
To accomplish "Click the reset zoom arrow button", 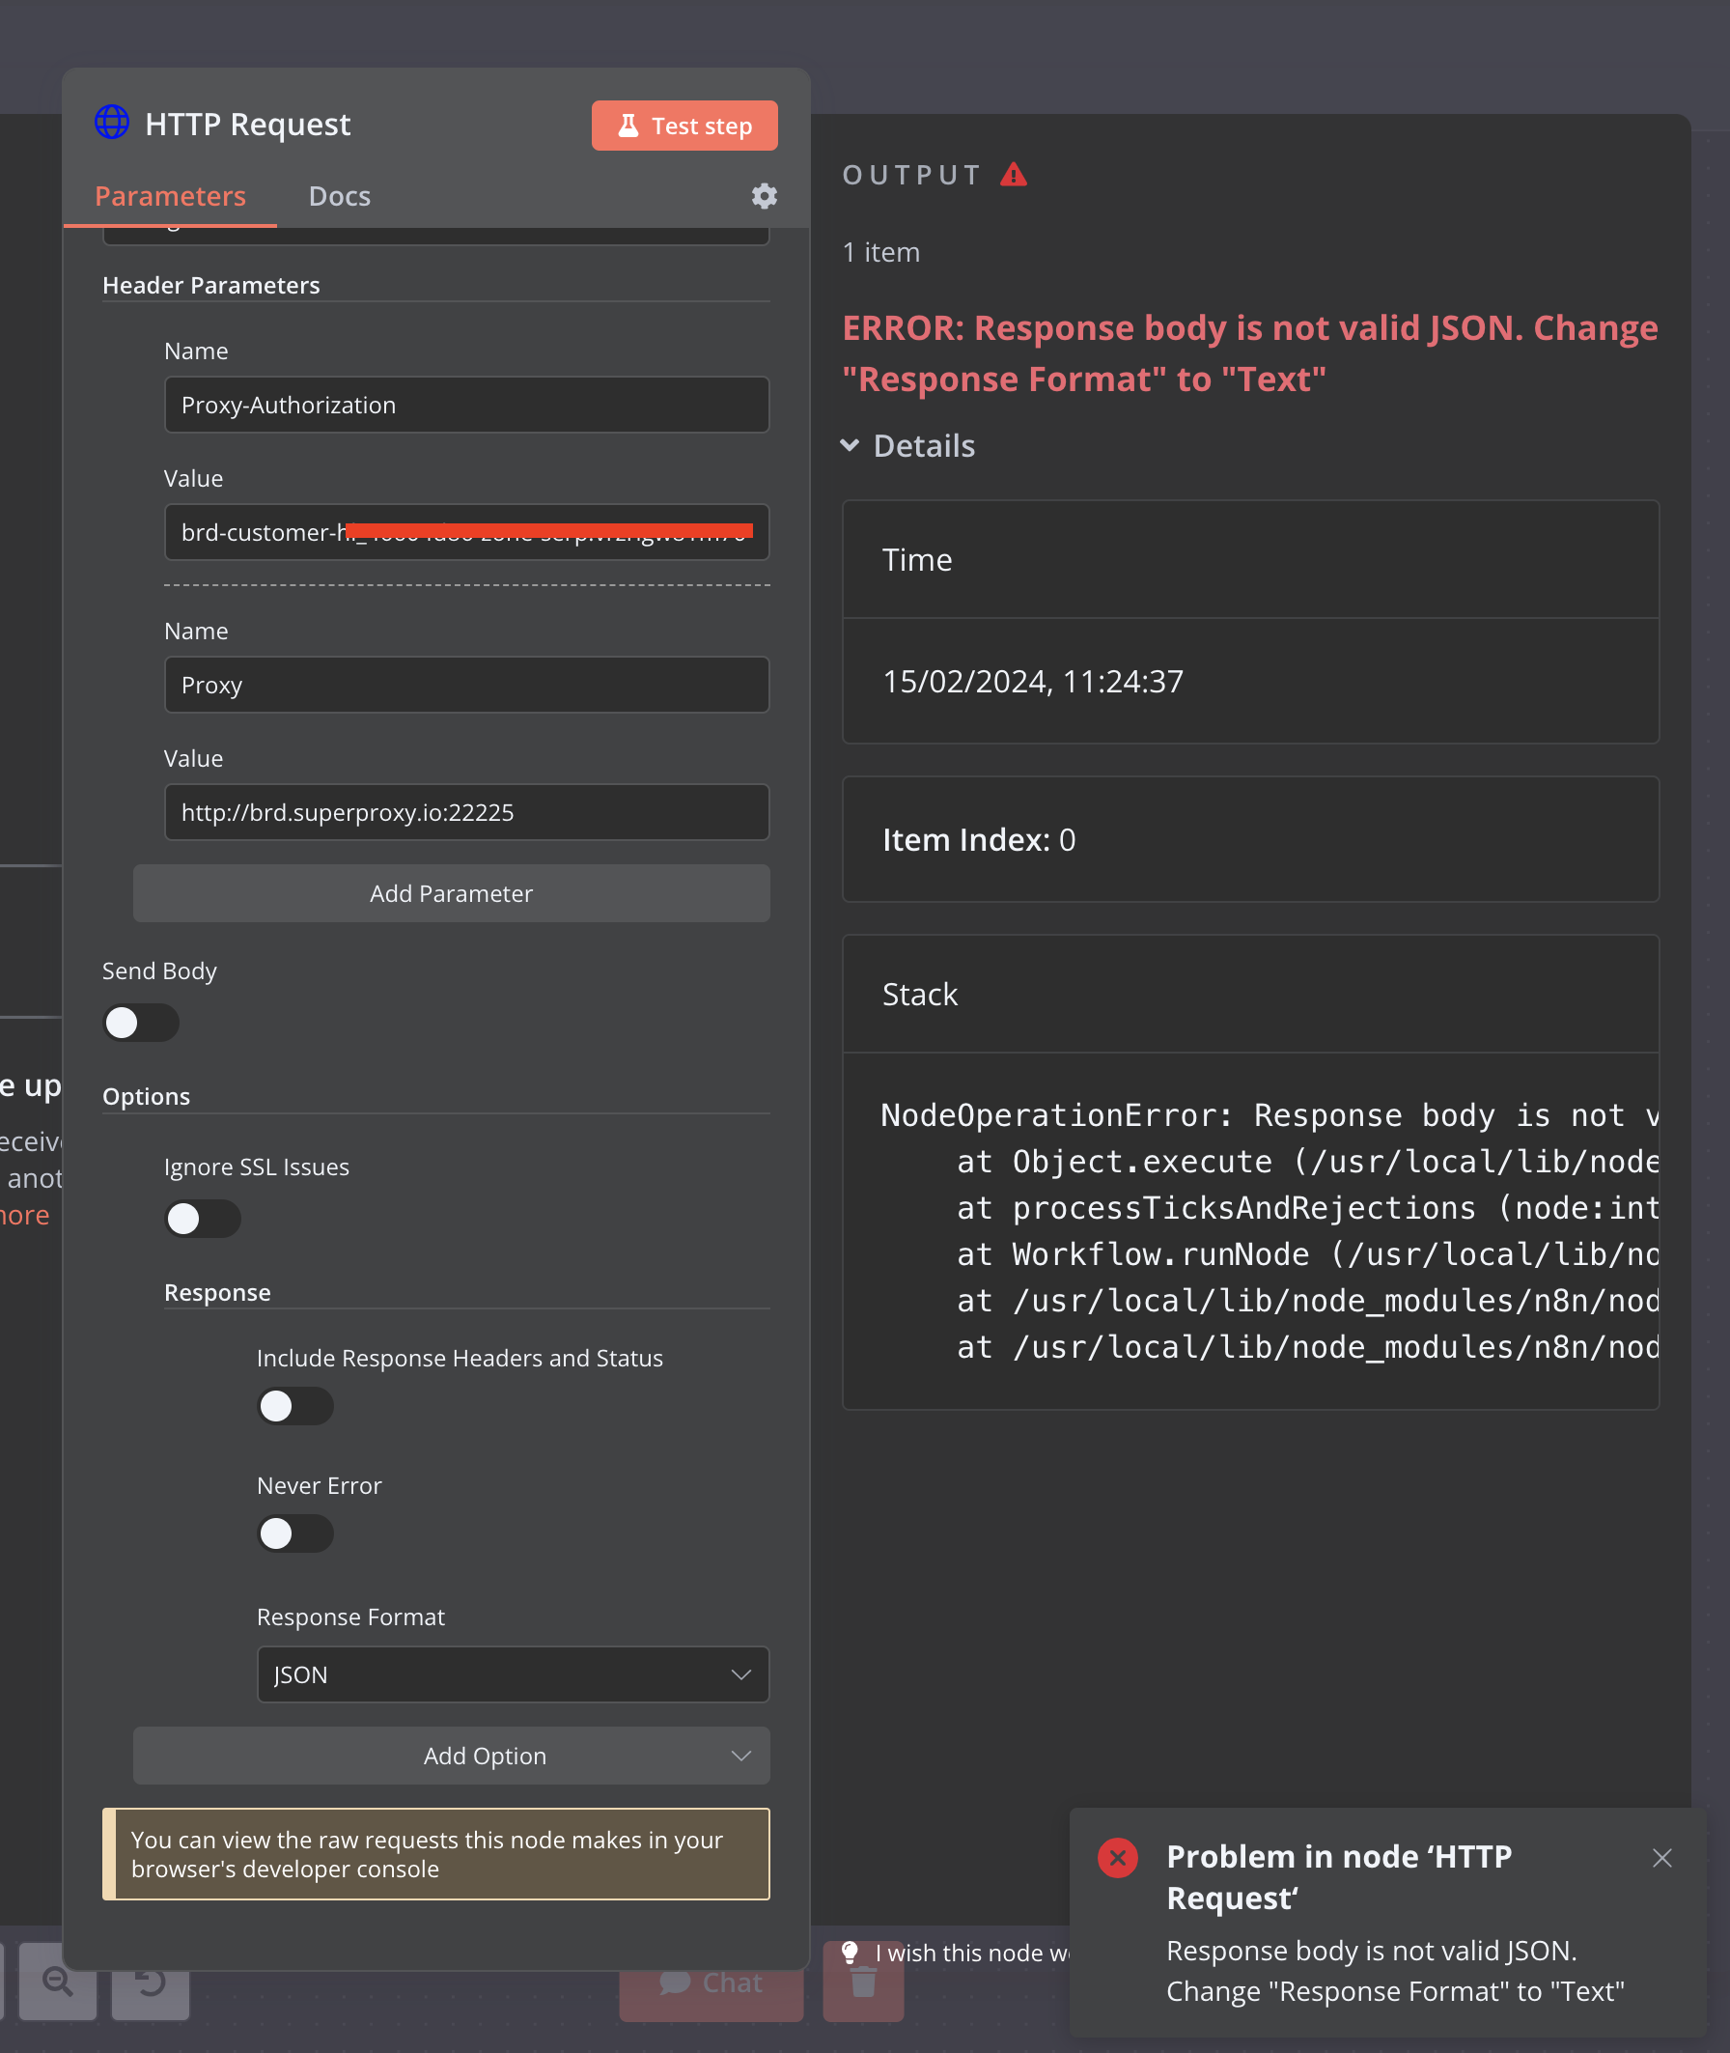I will pos(150,1983).
